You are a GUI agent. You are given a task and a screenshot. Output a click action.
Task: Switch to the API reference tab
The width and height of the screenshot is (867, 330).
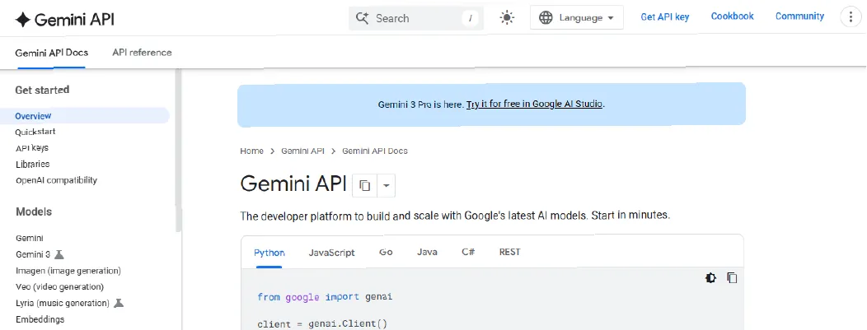click(142, 53)
